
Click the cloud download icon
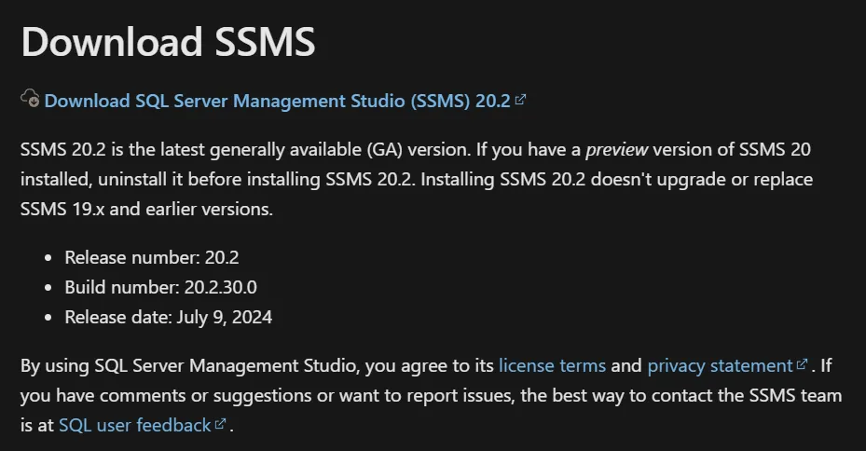point(30,98)
